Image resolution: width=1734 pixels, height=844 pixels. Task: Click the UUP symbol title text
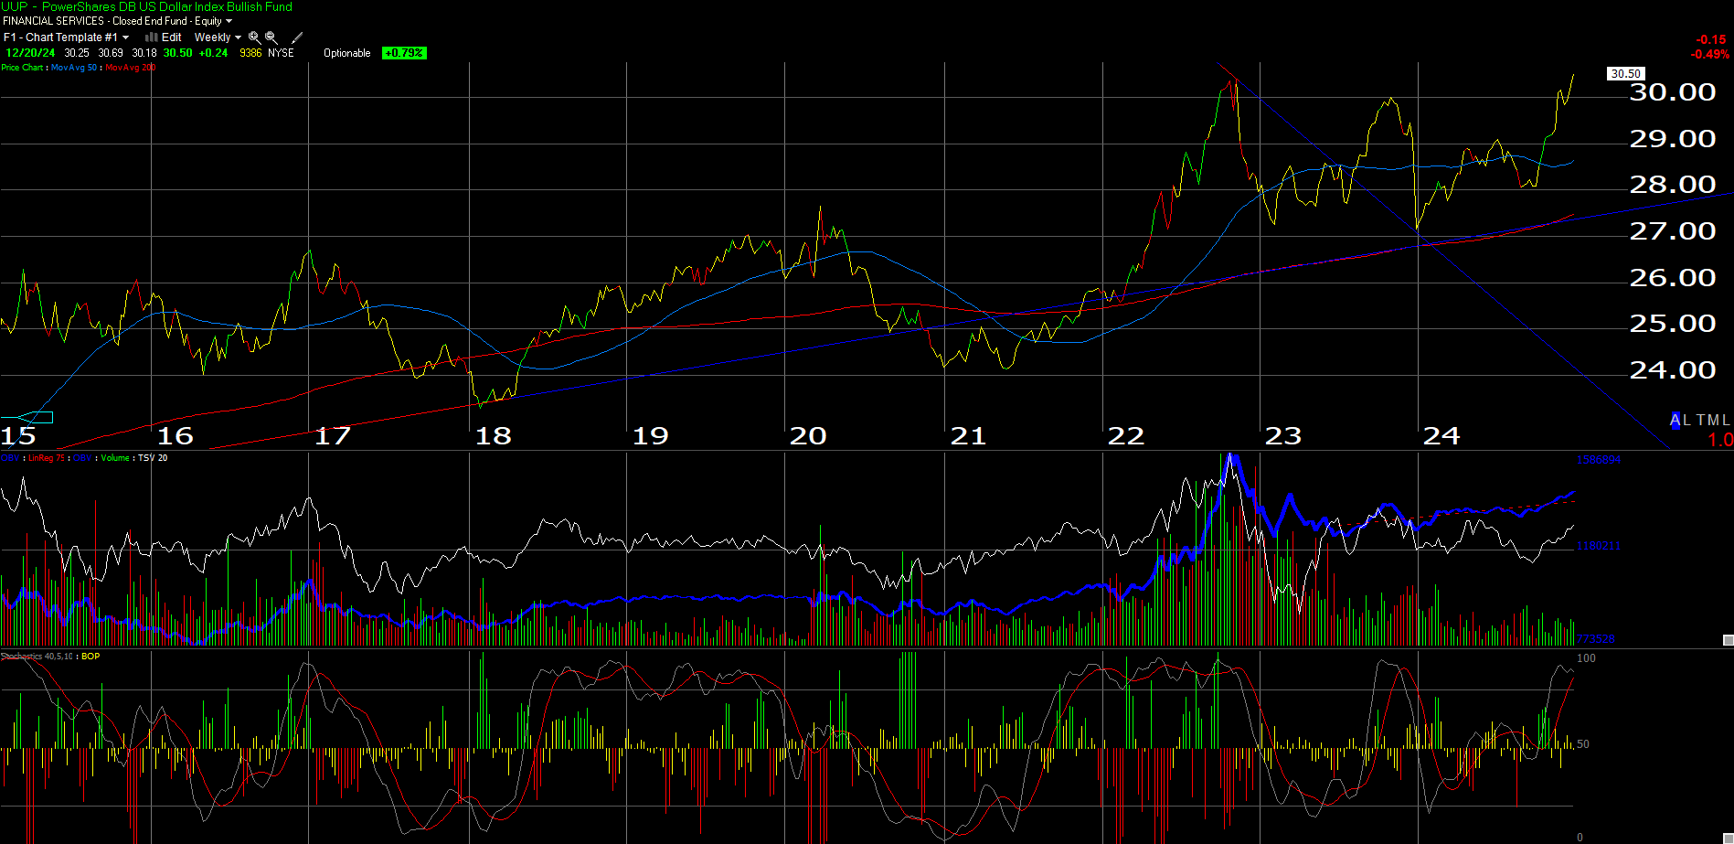pyautogui.click(x=146, y=6)
